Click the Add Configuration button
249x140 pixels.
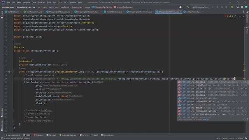[200, 7]
